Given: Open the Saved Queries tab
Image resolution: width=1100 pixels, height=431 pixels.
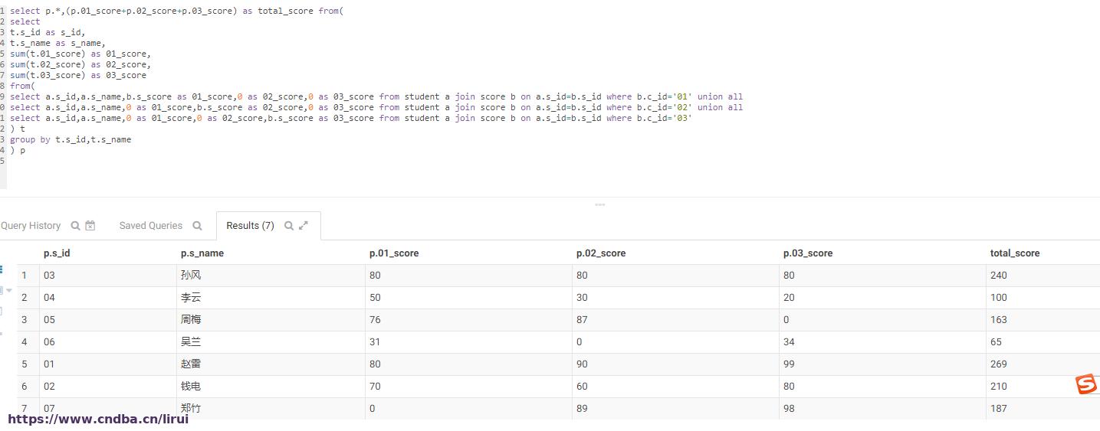Looking at the screenshot, I should (151, 226).
